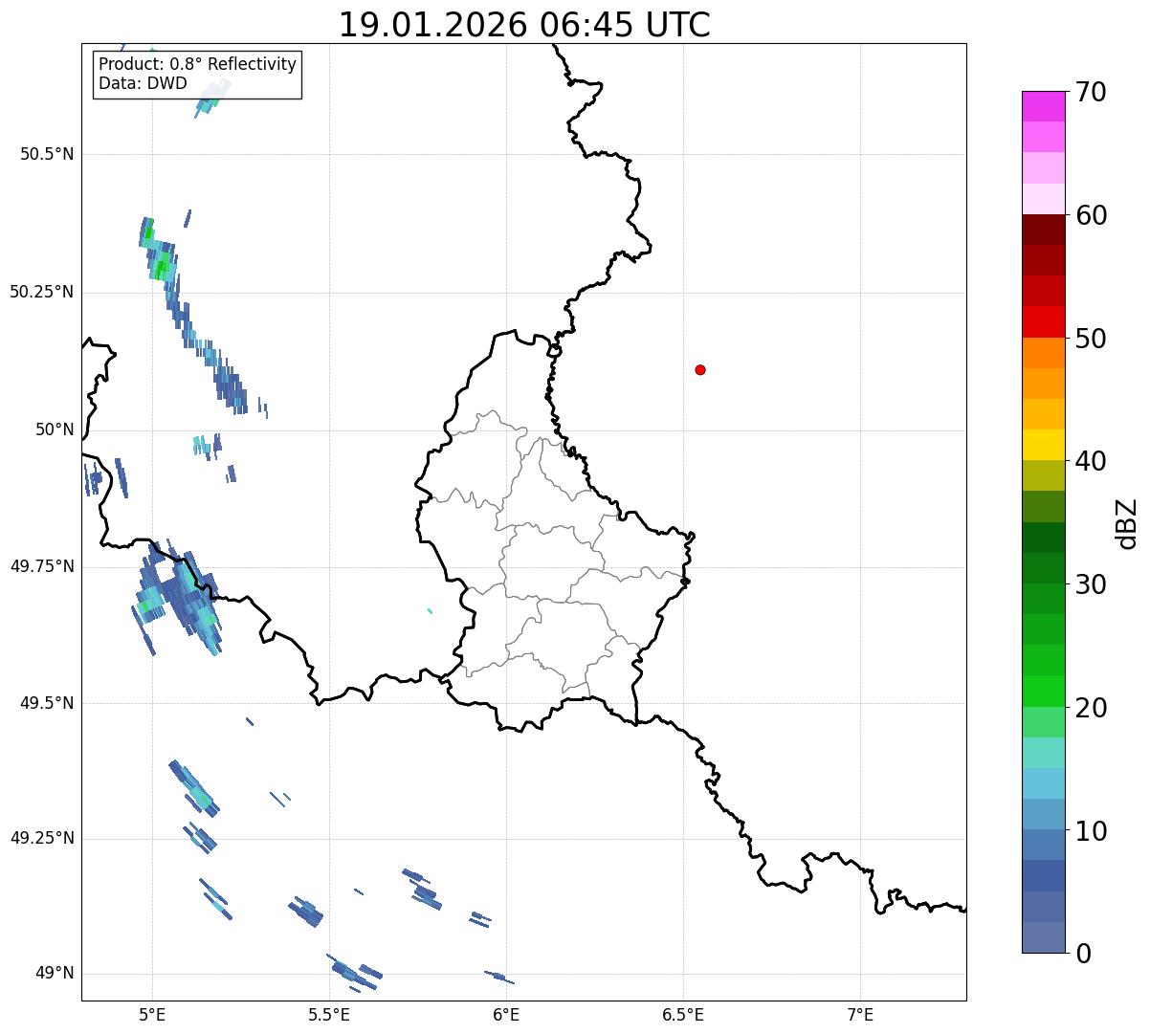Viewport: 1150px width, 1034px height.
Task: Click the olive colorbar segment below 40
Action: click(x=1043, y=476)
